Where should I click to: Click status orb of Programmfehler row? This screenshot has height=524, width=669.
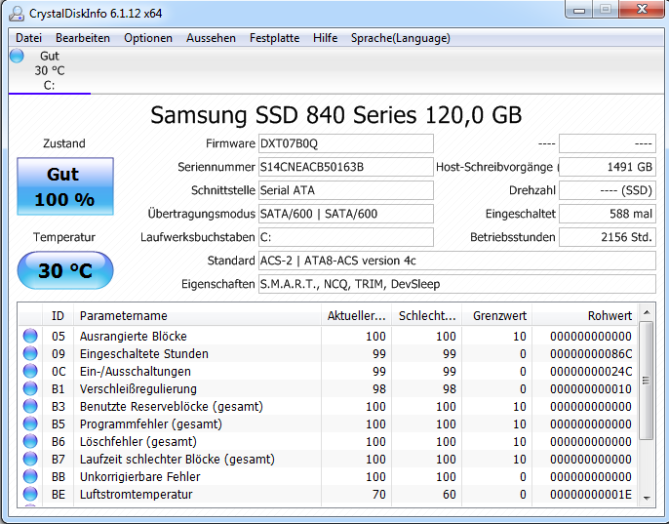coord(30,423)
